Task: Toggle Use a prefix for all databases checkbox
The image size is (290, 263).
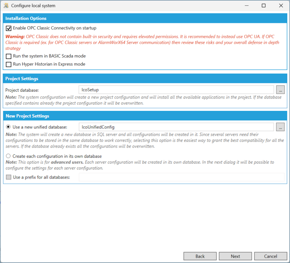Action: click(9, 177)
